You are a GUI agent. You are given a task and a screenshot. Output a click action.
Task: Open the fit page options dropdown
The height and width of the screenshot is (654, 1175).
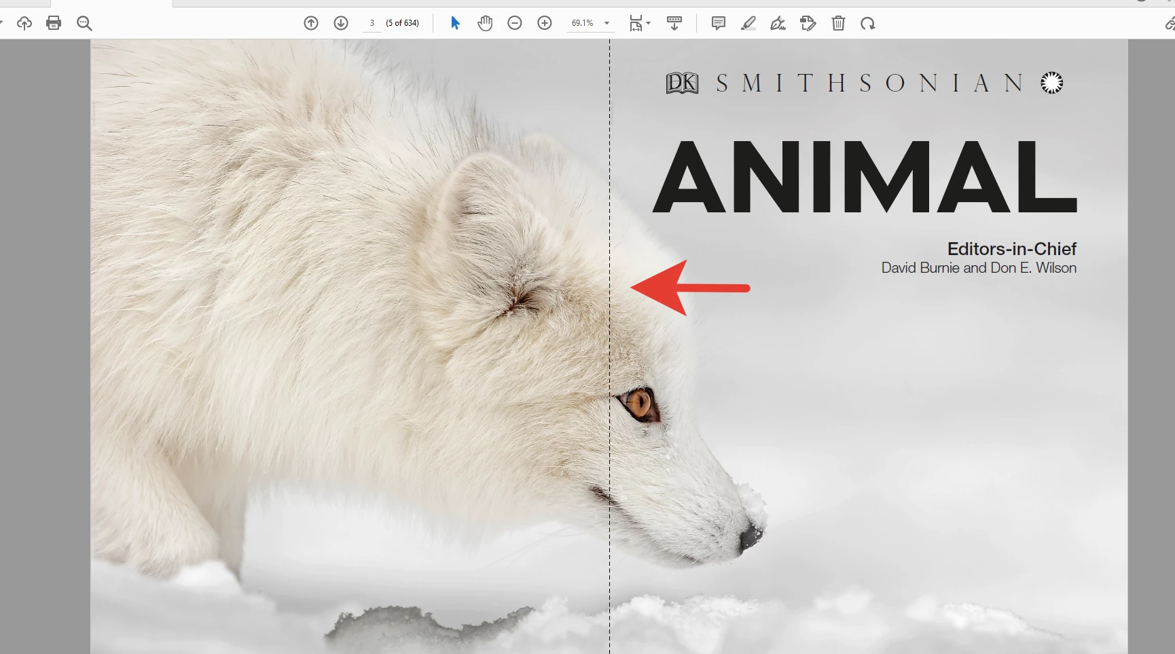pos(640,24)
